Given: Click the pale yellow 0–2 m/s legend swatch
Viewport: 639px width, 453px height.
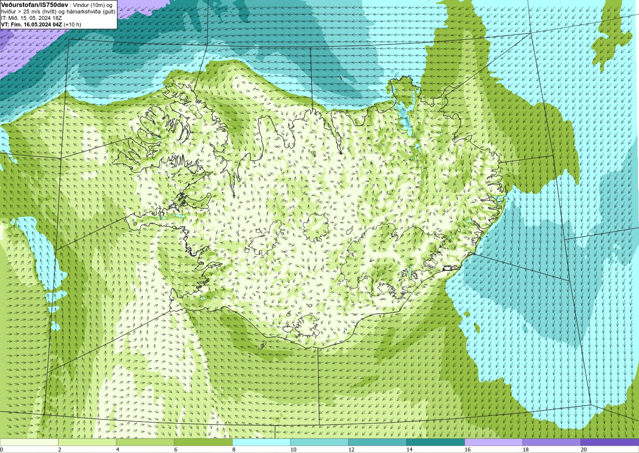Looking at the screenshot, I should tap(29, 442).
